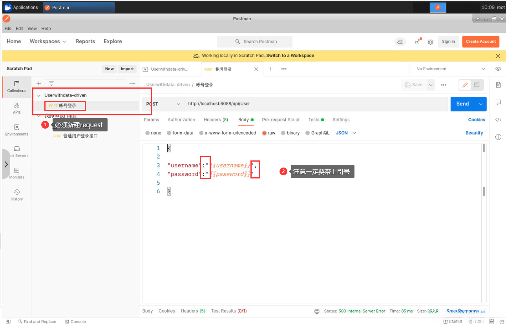Open the request info icon

(498, 137)
